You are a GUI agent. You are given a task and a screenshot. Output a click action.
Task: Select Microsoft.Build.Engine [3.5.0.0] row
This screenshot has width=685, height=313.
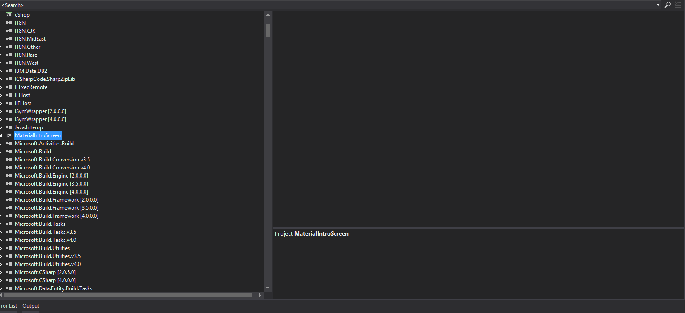point(51,184)
